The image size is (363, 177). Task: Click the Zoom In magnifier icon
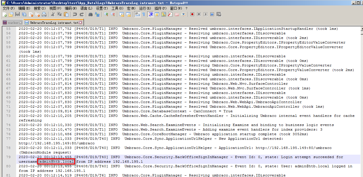point(106,14)
